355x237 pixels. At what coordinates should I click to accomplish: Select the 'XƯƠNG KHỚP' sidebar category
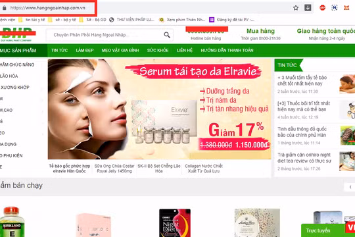pyautogui.click(x=14, y=88)
